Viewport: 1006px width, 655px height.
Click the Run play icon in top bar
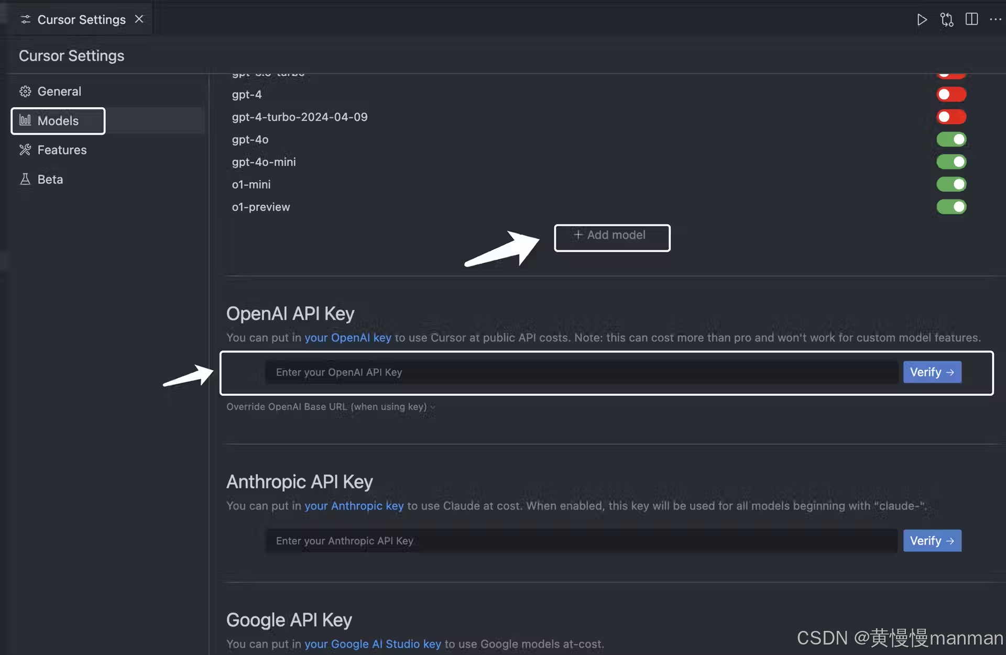[922, 20]
